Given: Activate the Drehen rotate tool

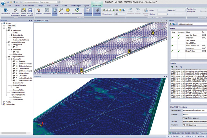Looking at the screenshot, I should (55, 10).
